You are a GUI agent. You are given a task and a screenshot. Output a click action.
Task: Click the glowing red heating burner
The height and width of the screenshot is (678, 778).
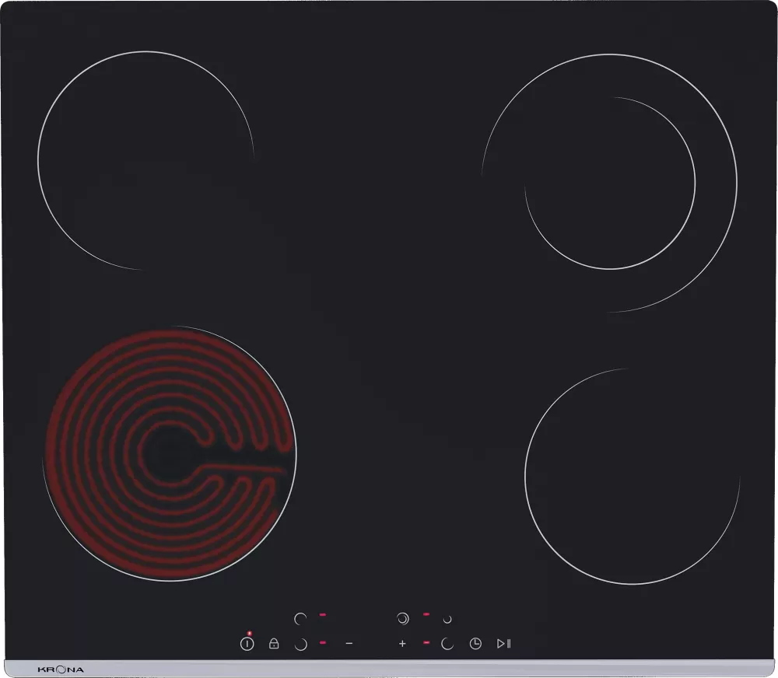tap(170, 453)
